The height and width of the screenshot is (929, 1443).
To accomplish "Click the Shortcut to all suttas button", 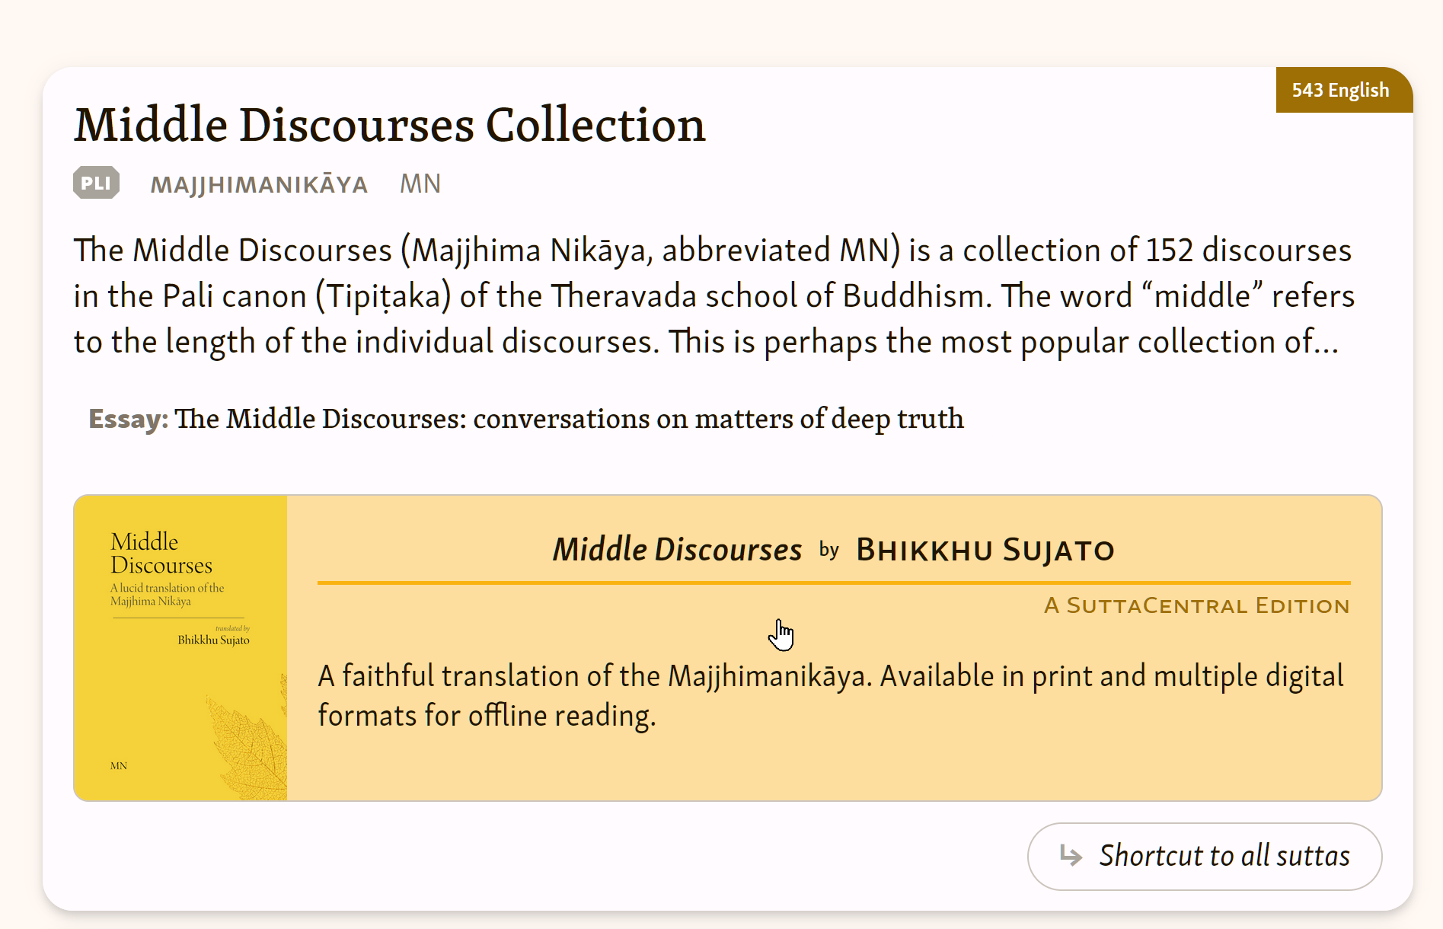I will (1204, 856).
